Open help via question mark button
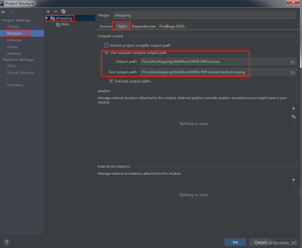302x248 pixels. click(7, 242)
